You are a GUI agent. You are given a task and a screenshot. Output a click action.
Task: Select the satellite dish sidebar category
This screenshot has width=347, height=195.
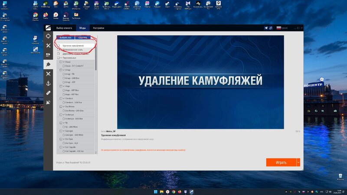48,102
